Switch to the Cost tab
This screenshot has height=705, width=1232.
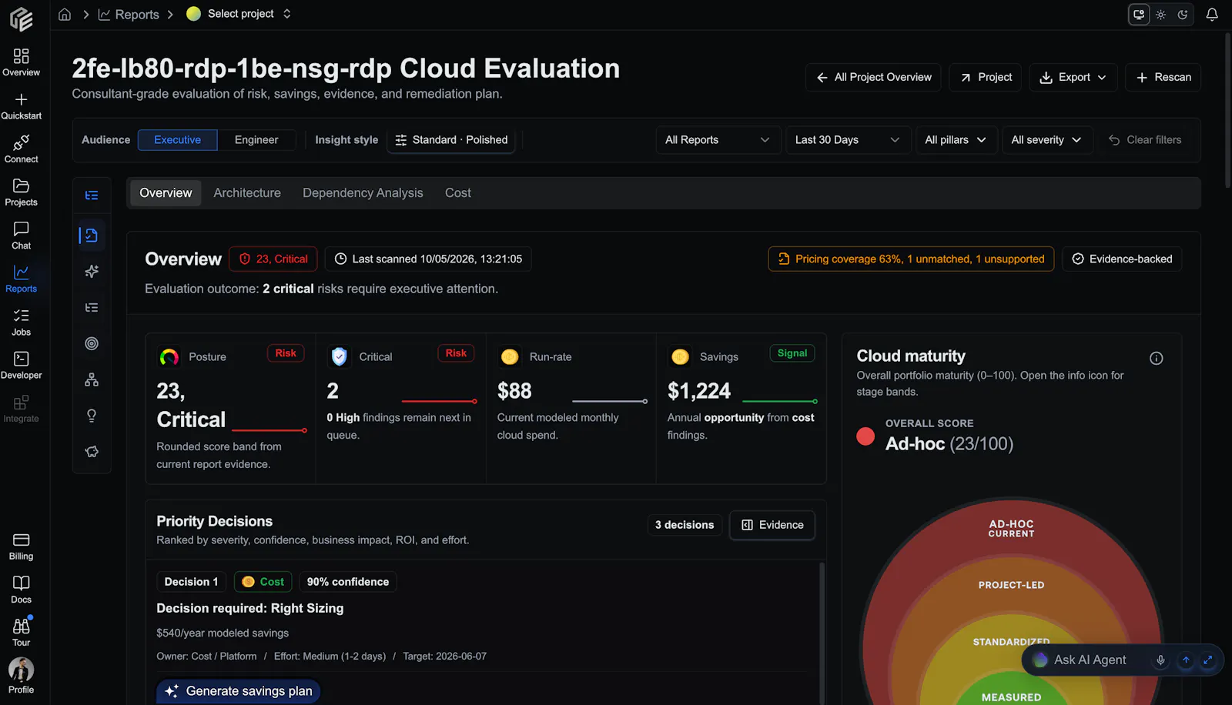[x=458, y=192]
